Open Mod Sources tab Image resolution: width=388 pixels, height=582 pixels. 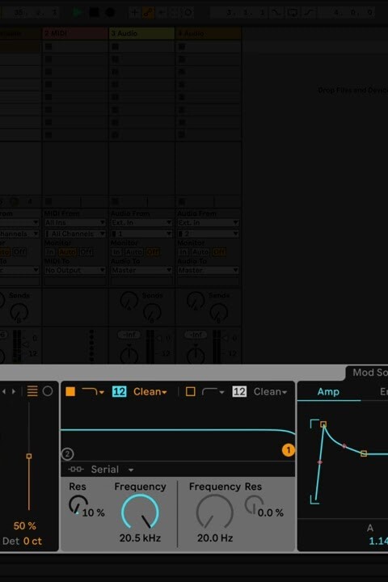click(368, 373)
